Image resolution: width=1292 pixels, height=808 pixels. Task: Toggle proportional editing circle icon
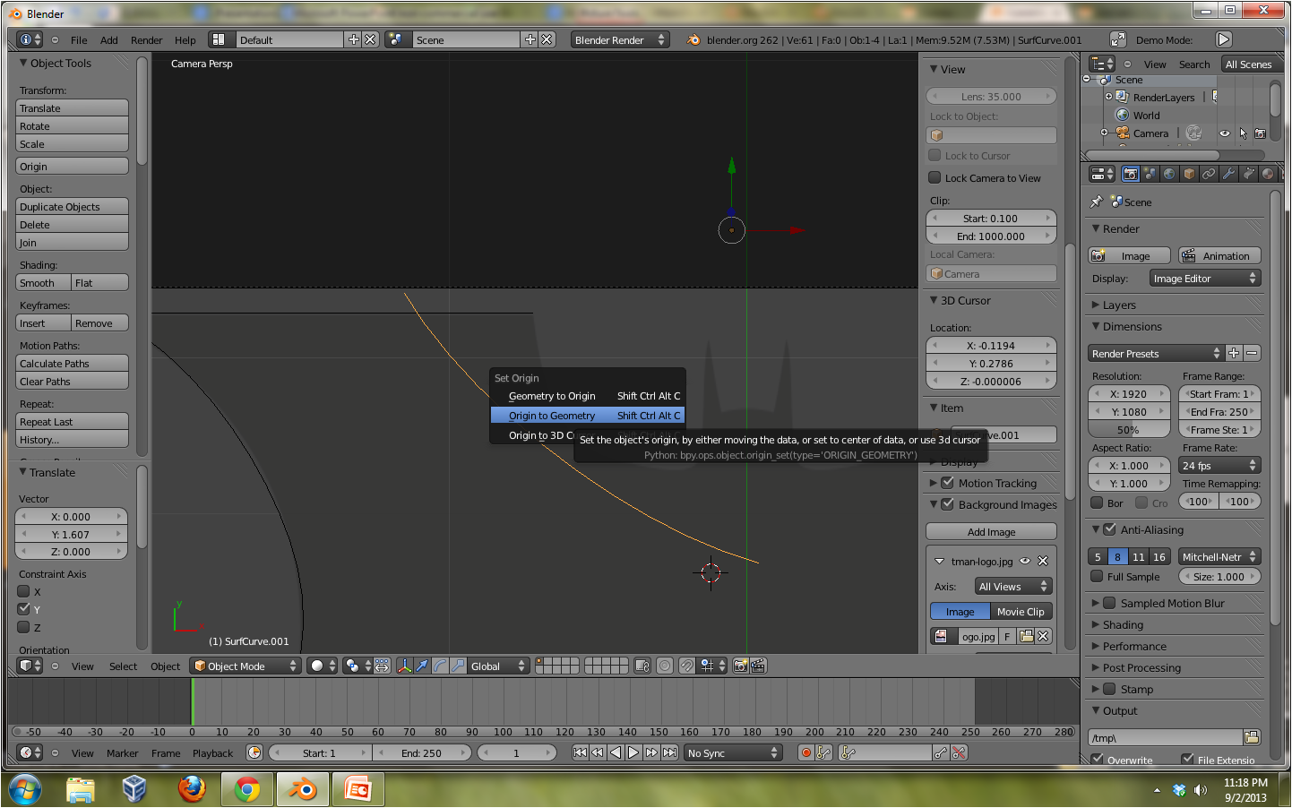pyautogui.click(x=665, y=666)
